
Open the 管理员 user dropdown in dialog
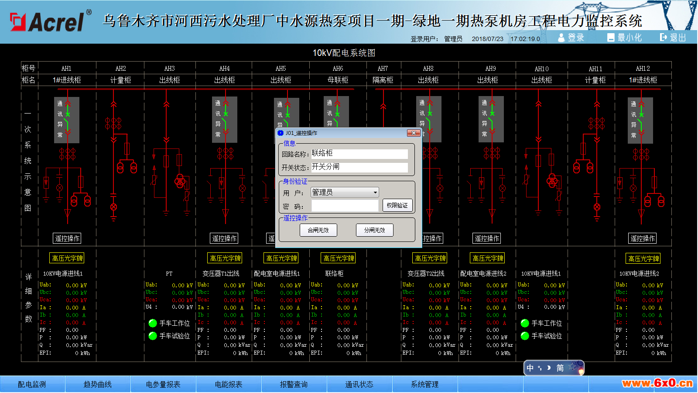click(x=375, y=193)
